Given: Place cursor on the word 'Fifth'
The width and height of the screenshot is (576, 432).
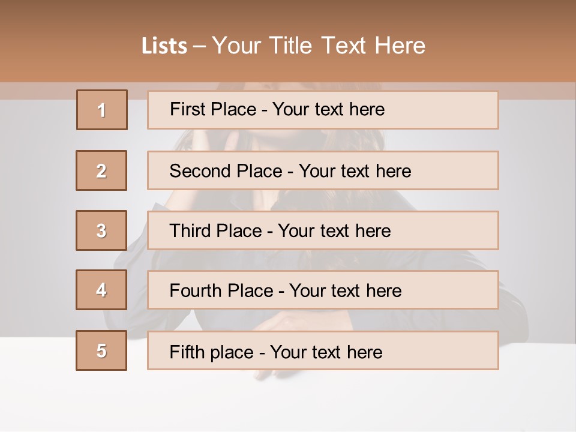Looking at the screenshot, I should coord(187,352).
